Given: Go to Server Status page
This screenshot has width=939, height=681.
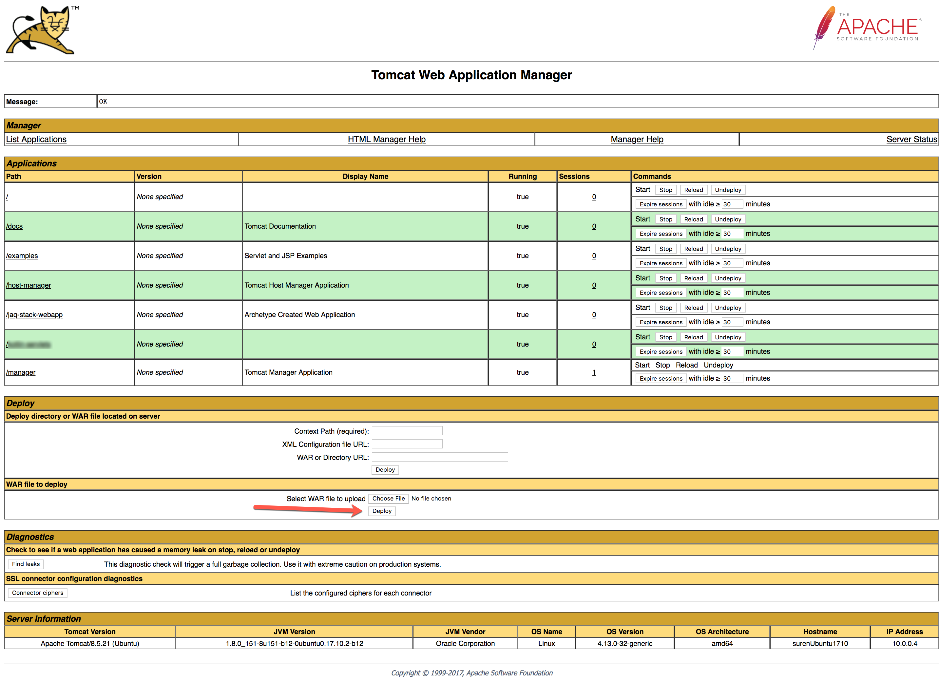Looking at the screenshot, I should point(911,140).
